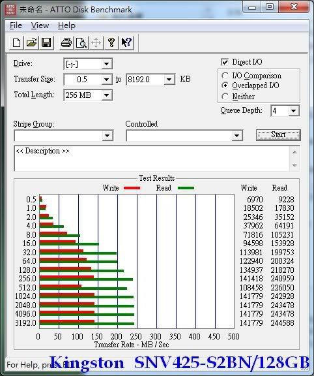Screen dimensions: 314x376
Task: Open the View menu
Action: [x=40, y=25]
